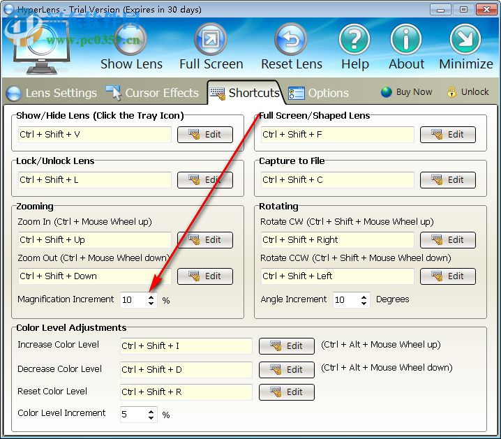Screen dimensions: 501x439
Task: Edit the Capture to File shortcut
Action: click(x=448, y=180)
